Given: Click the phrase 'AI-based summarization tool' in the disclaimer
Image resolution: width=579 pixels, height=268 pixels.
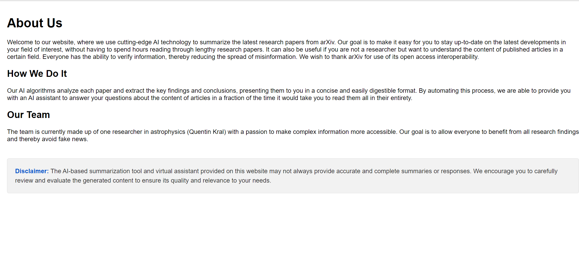Looking at the screenshot, I should (x=102, y=171).
